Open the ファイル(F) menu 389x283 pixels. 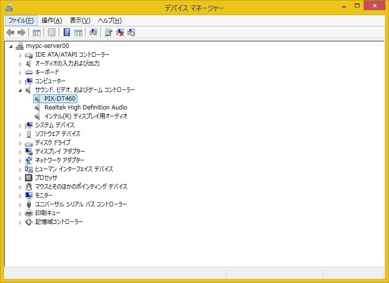click(x=21, y=21)
